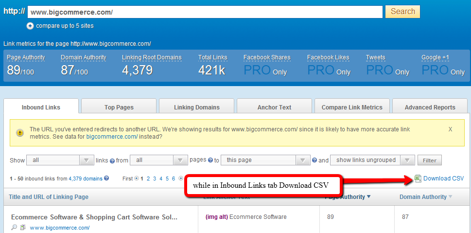Click the Download CSV link
This screenshot has width=471, height=233.
coord(443,179)
